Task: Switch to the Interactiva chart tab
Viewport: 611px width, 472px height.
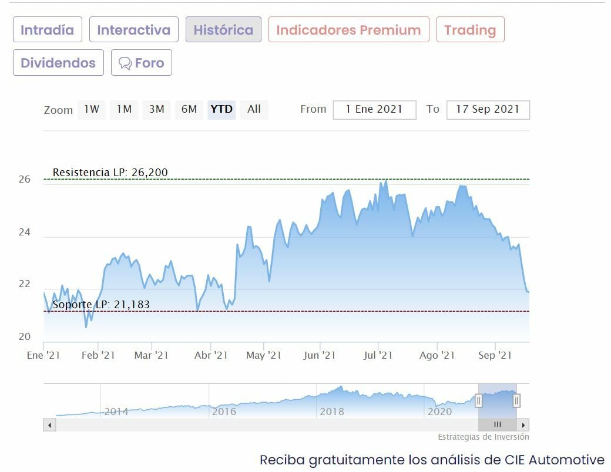Action: (x=133, y=30)
